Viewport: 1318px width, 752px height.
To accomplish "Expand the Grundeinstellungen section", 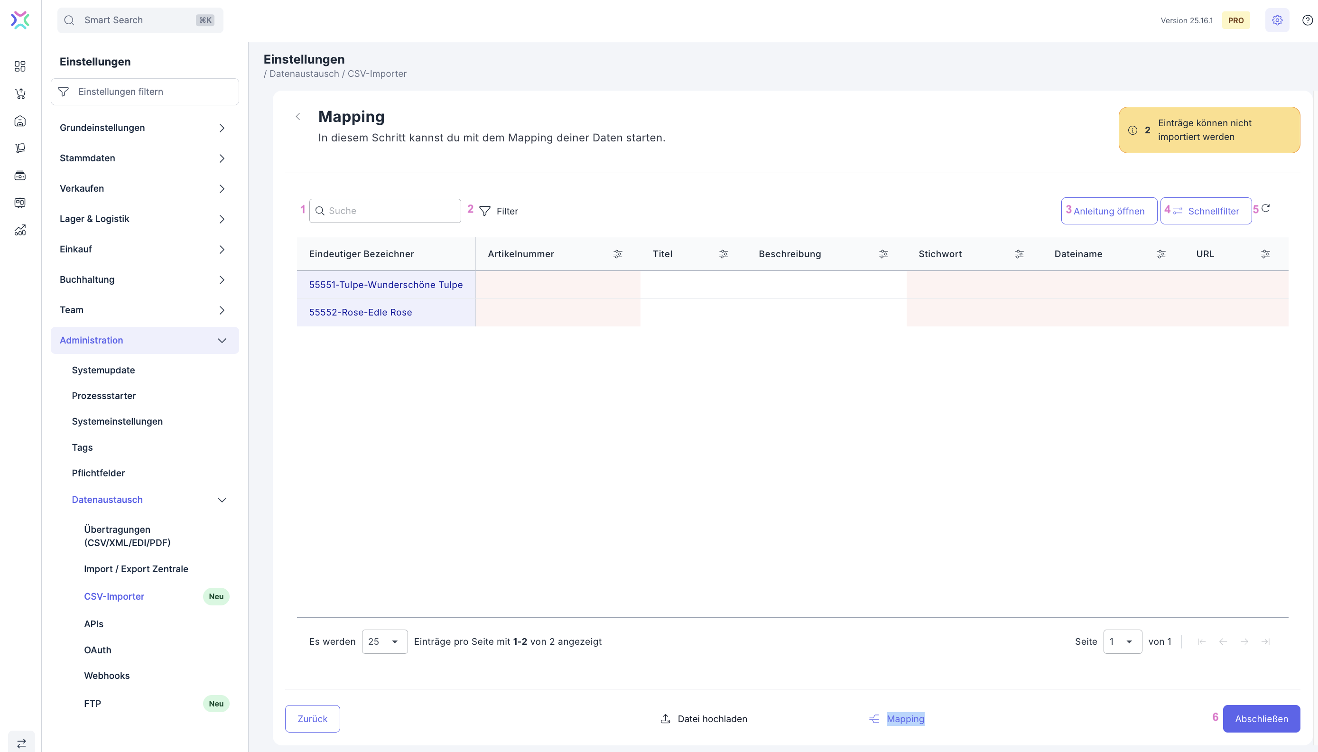I will pos(145,128).
